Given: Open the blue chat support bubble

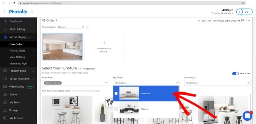Looking at the screenshot, I should click(247, 116).
